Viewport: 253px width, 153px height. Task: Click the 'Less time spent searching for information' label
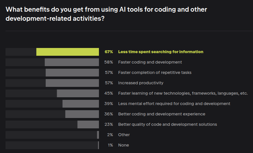pos(161,52)
